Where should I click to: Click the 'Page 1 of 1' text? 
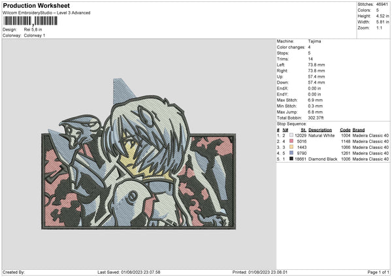tap(378, 272)
